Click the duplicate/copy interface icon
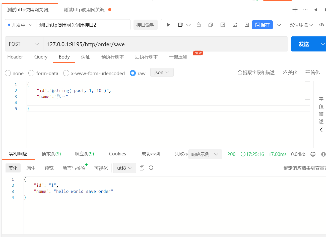Screen dimensions: 326x237 (x=211, y=25)
